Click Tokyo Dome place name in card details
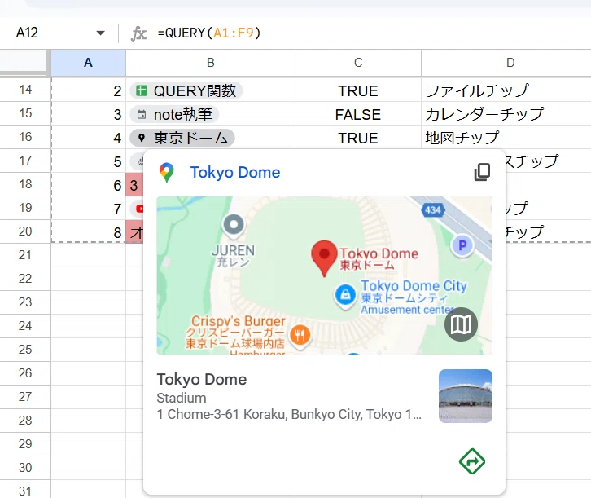The image size is (591, 498). click(202, 380)
